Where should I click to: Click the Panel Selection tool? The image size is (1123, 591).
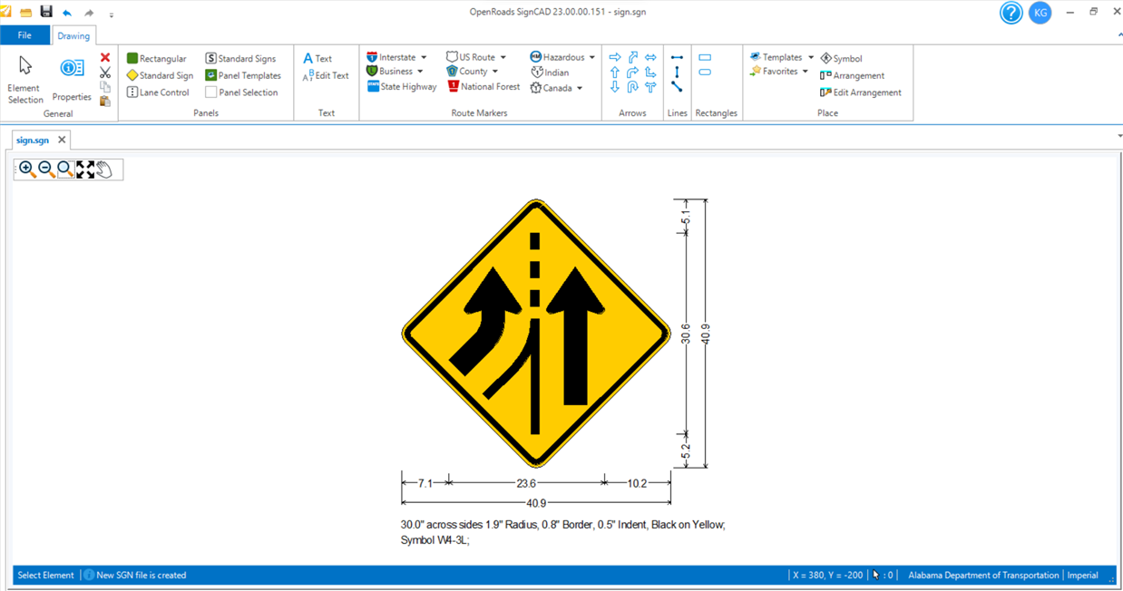click(x=241, y=92)
